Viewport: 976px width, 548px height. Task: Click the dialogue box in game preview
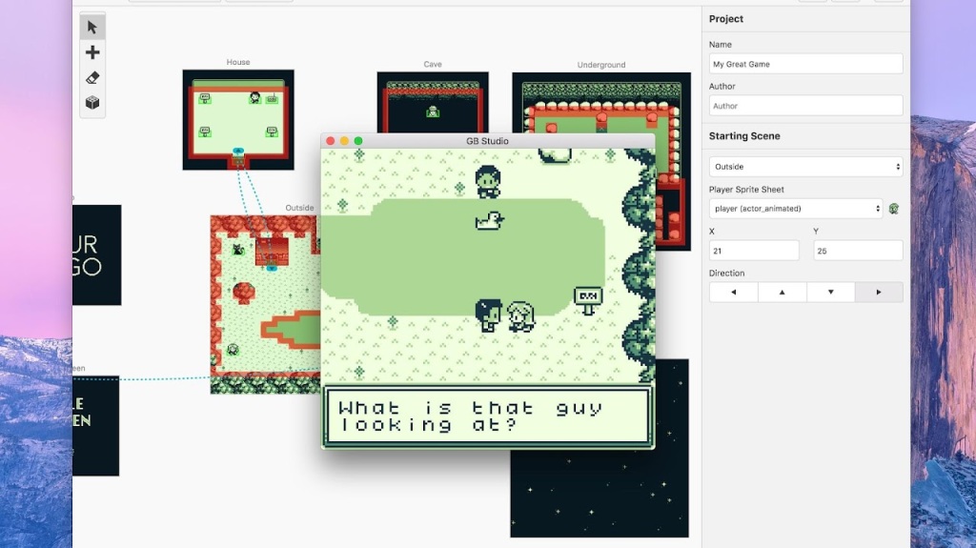[x=487, y=416]
